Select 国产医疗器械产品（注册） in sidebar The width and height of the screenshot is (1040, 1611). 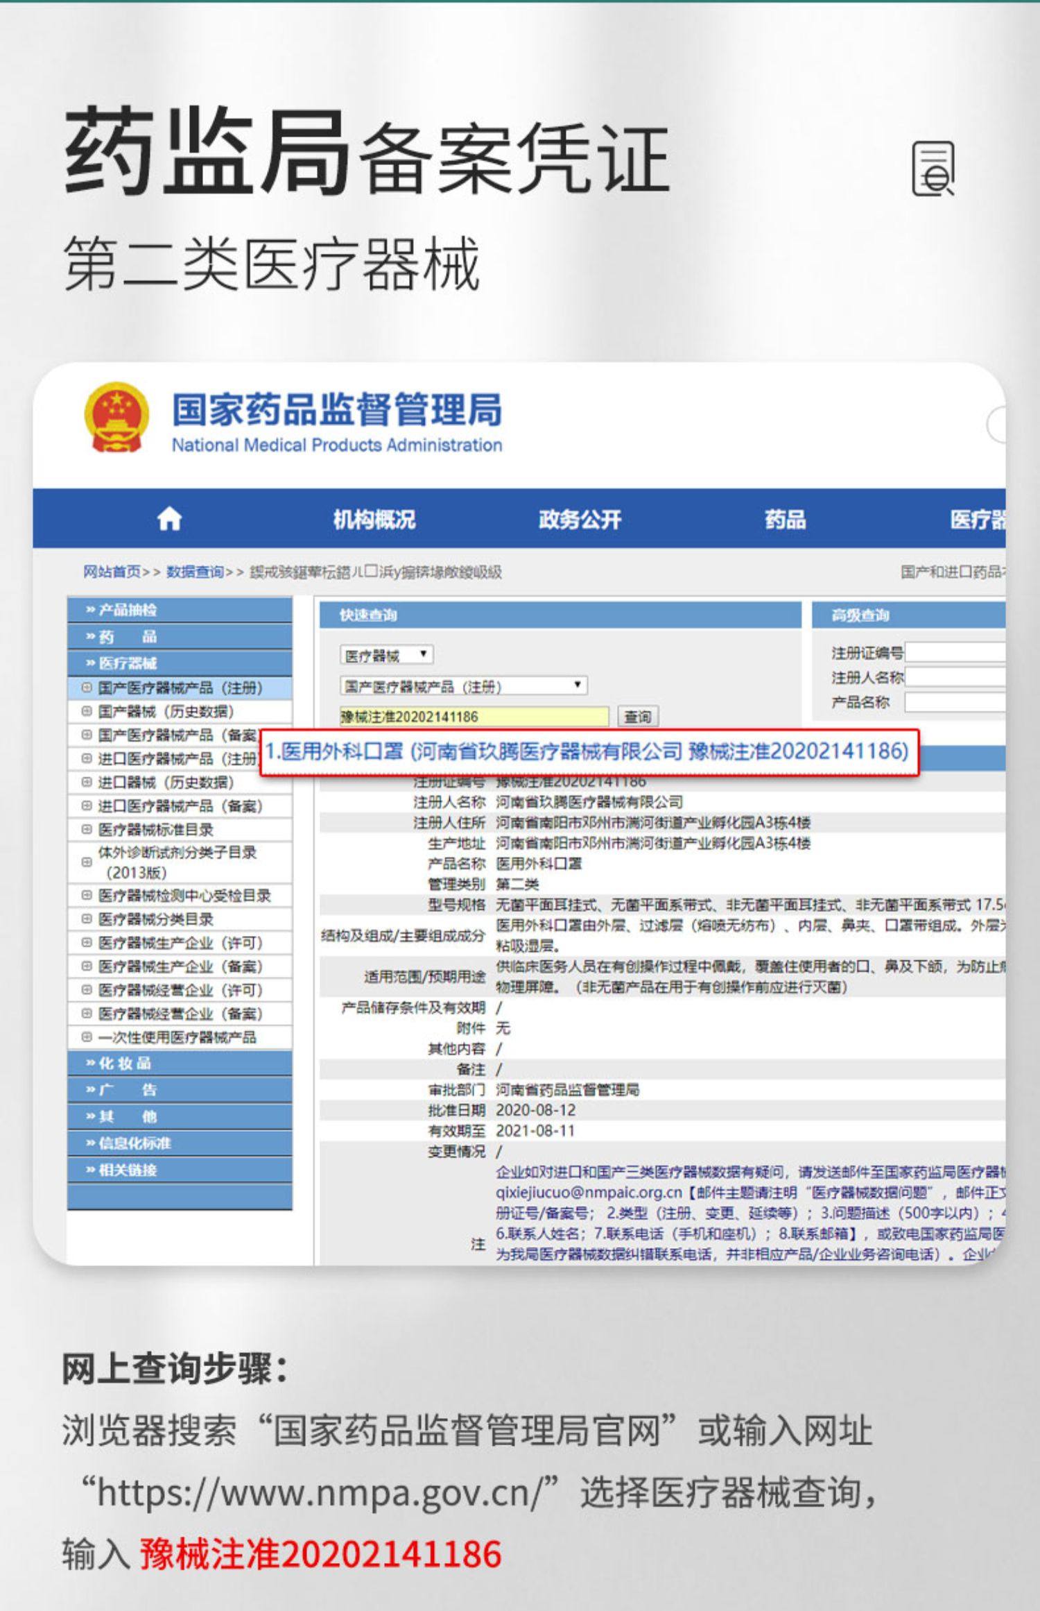[180, 688]
